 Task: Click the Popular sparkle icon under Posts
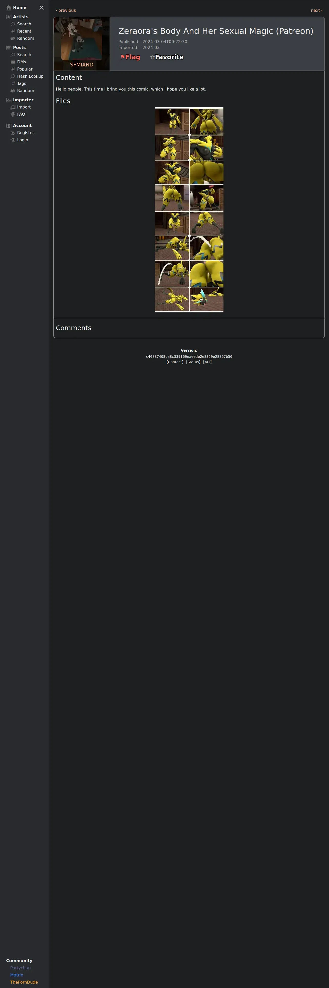pos(13,69)
